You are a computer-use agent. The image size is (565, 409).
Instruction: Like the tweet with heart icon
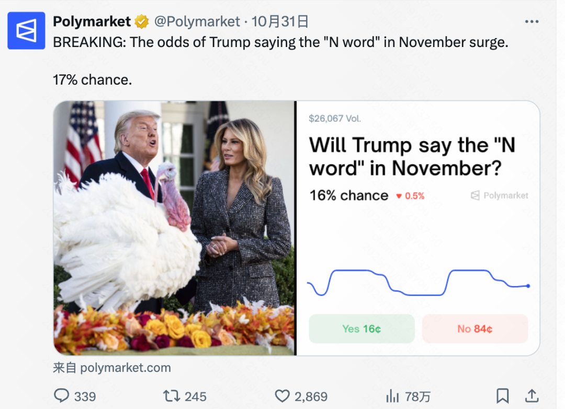(x=282, y=396)
